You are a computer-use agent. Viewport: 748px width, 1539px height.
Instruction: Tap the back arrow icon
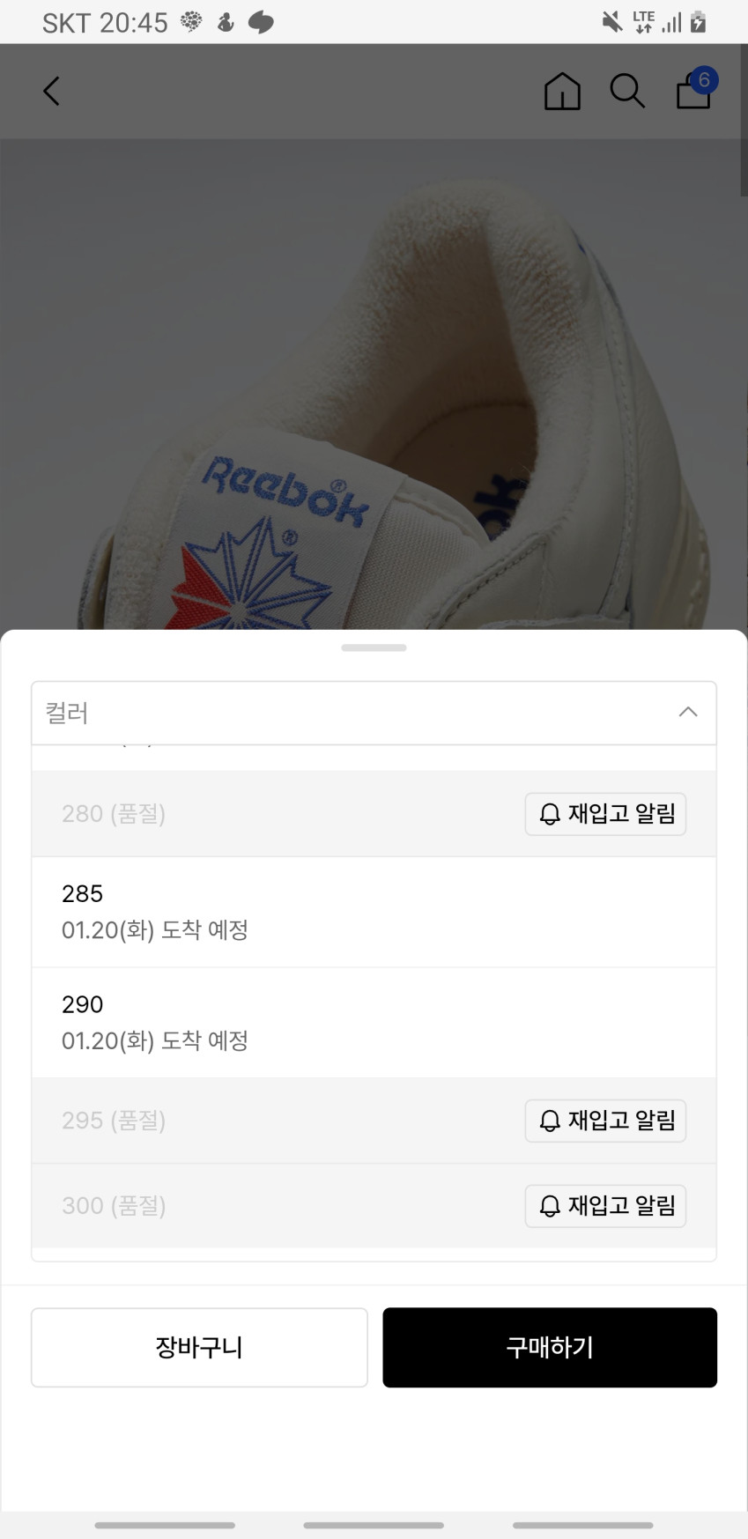52,91
